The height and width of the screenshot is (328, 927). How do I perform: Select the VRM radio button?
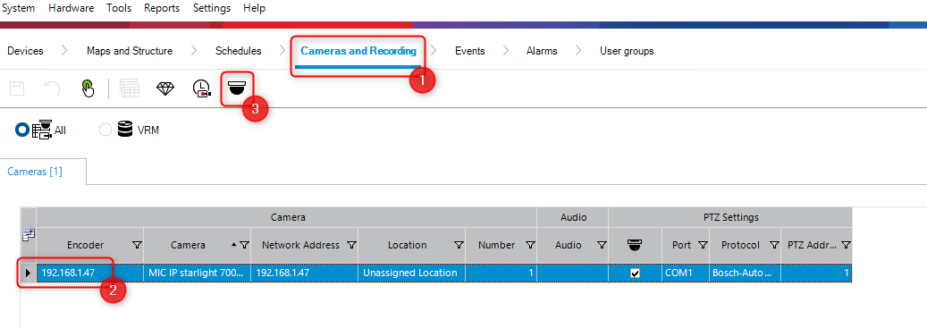point(105,130)
